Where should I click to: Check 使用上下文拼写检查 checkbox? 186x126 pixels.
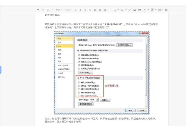pos(79,86)
